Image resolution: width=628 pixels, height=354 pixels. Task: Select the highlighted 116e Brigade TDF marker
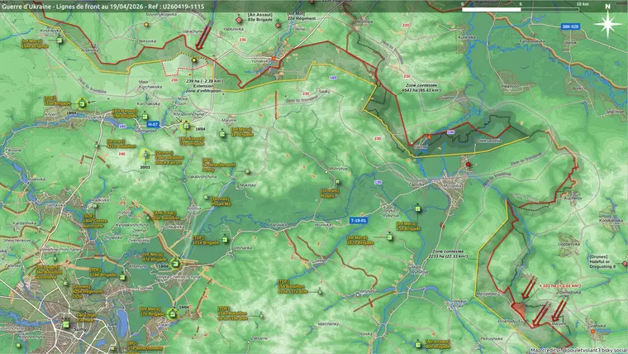[x=82, y=103]
